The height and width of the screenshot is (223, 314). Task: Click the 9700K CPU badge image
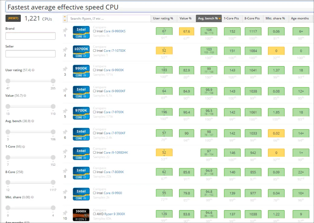pos(81,113)
